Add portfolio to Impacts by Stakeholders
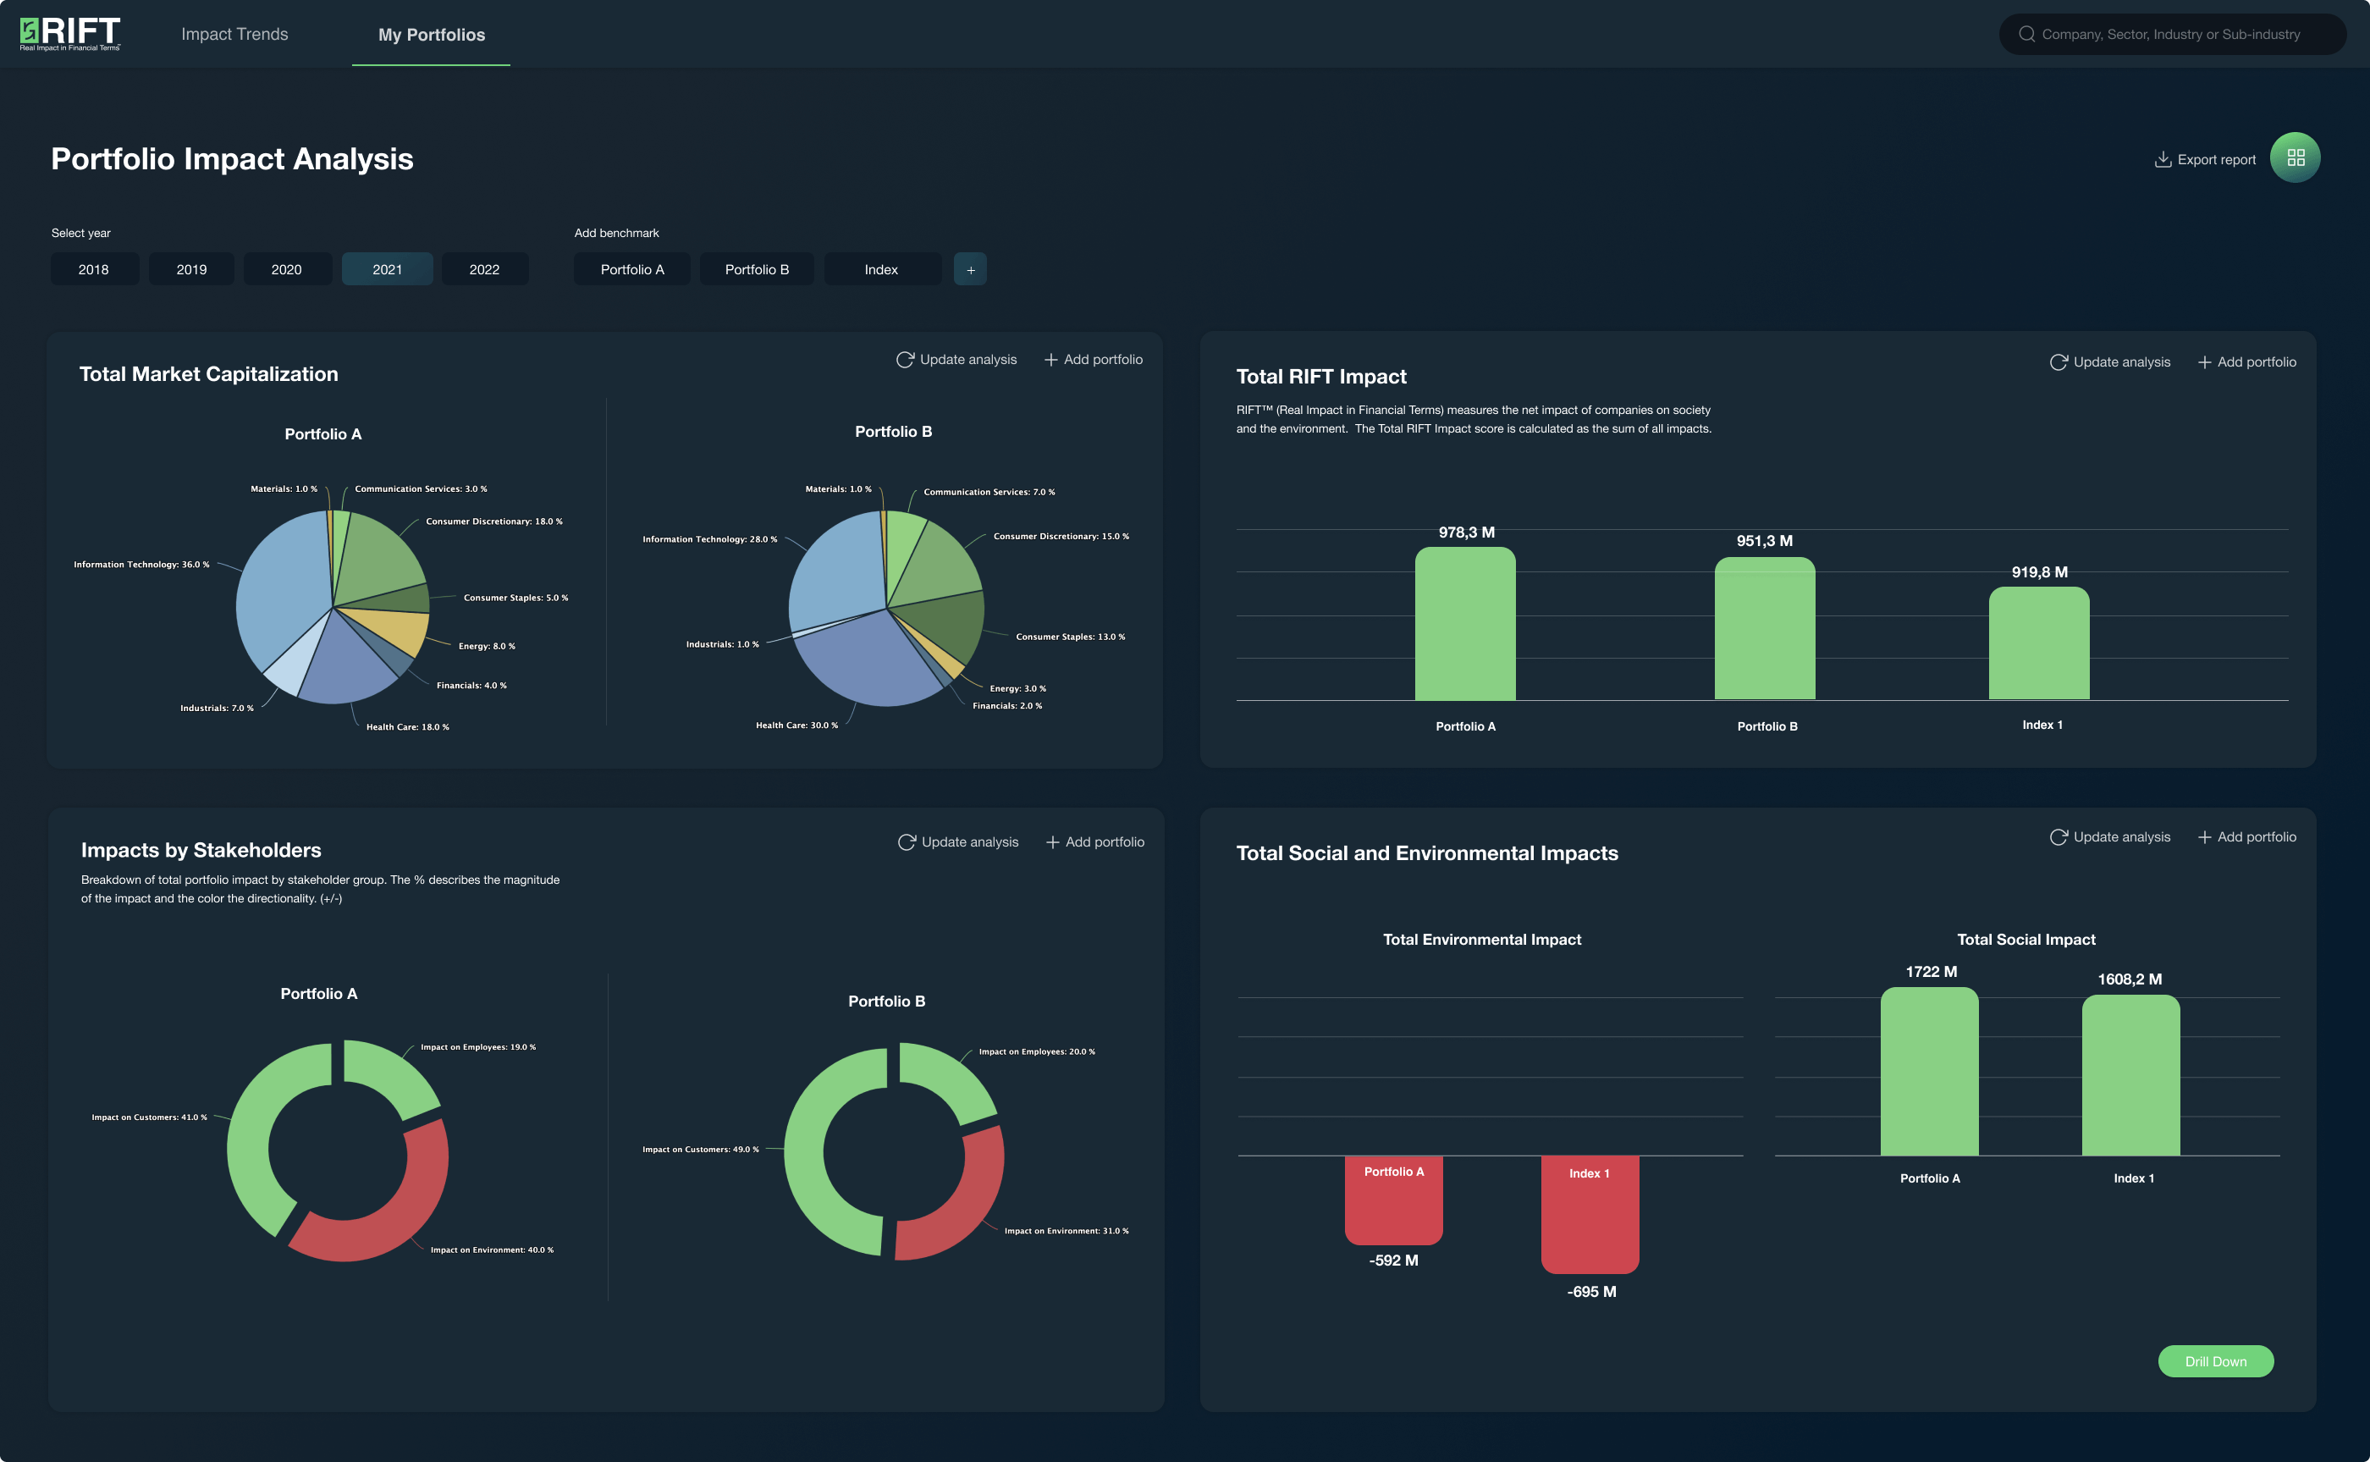 [x=1105, y=842]
